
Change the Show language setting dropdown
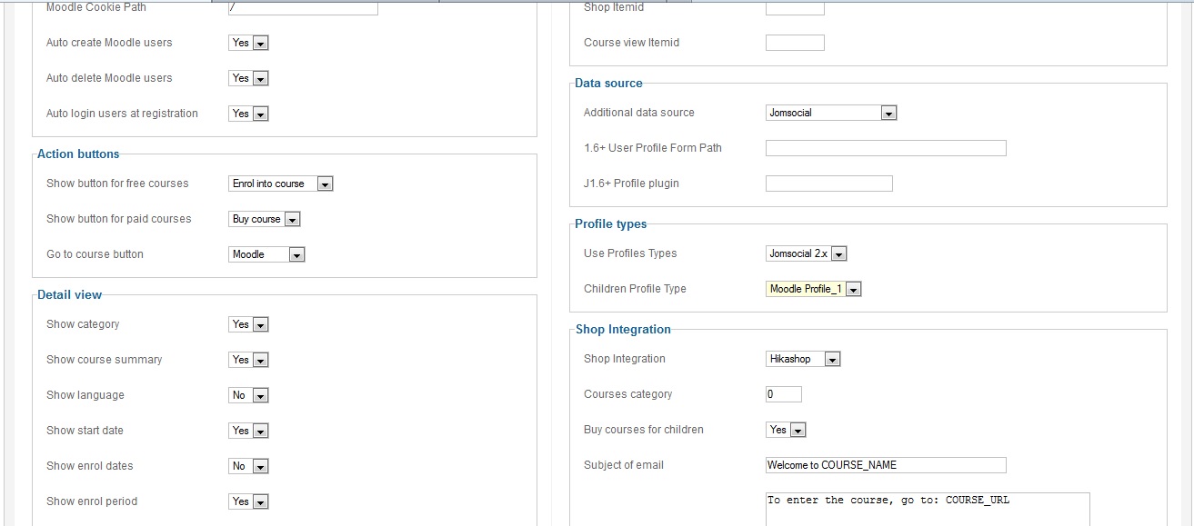248,395
